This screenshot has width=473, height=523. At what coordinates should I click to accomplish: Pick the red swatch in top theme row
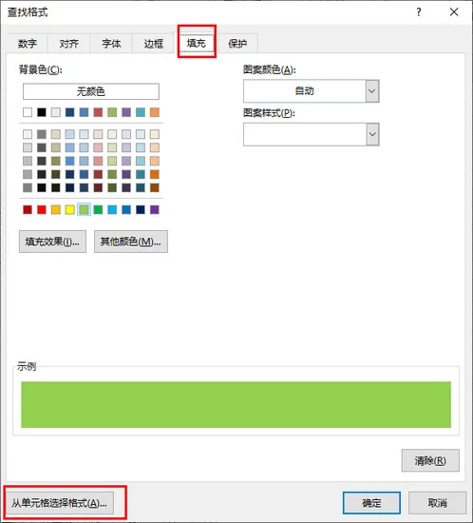pos(98,112)
